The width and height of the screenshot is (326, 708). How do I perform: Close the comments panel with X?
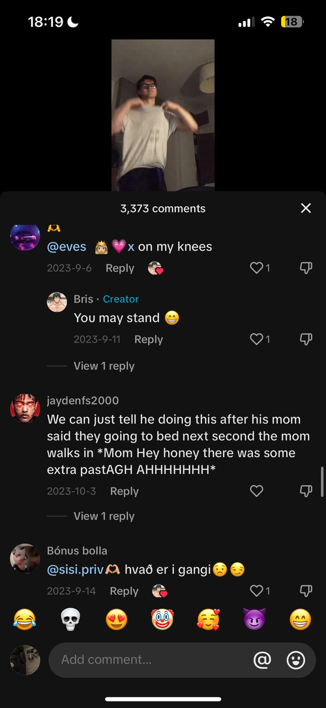(x=306, y=208)
